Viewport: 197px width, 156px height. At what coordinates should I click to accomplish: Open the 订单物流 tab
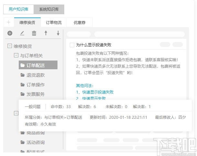(x=54, y=23)
